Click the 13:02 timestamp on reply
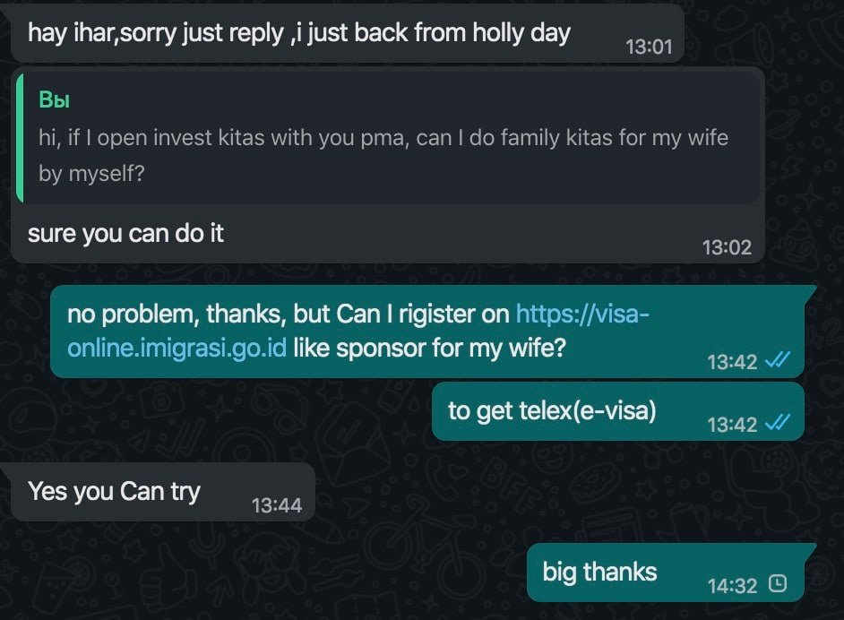This screenshot has height=620, width=844. pyautogui.click(x=727, y=247)
